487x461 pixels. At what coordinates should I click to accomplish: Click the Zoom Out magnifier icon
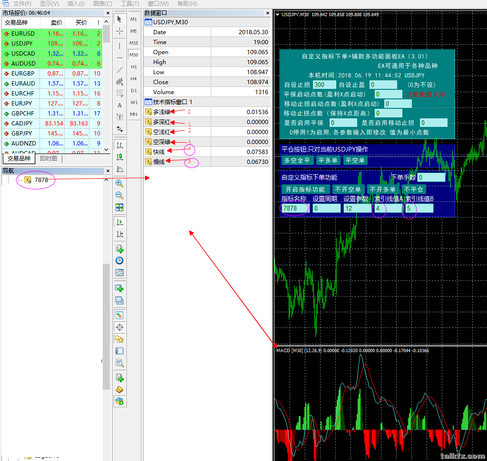[119, 195]
